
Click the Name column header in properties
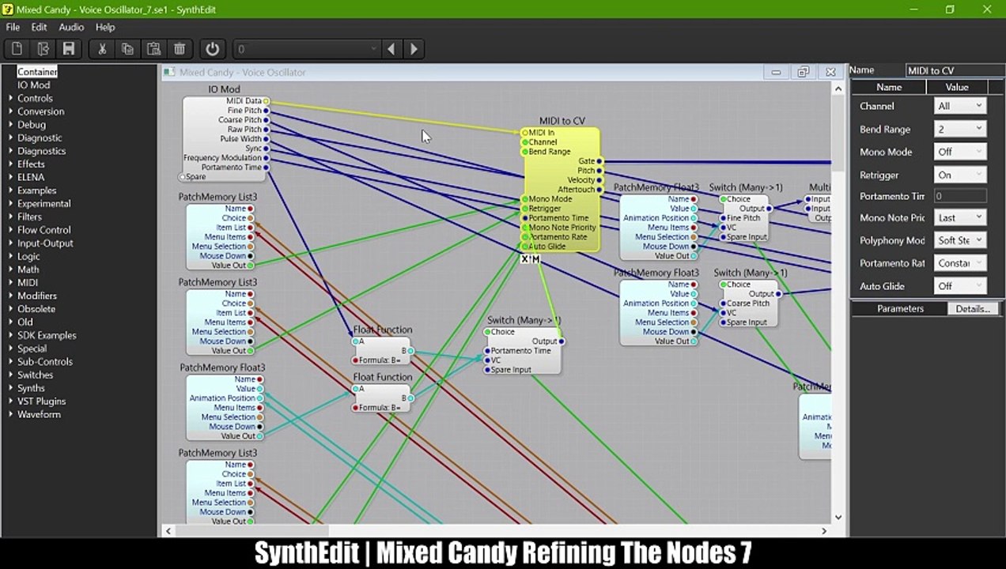(889, 87)
